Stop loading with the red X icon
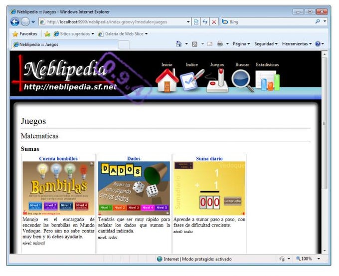The width and height of the screenshot is (339, 276). [214, 22]
